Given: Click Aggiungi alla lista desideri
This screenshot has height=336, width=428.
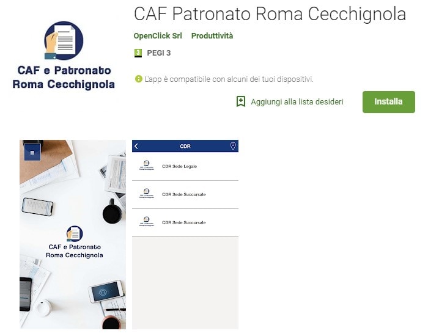Looking at the screenshot, I should click(x=297, y=102).
